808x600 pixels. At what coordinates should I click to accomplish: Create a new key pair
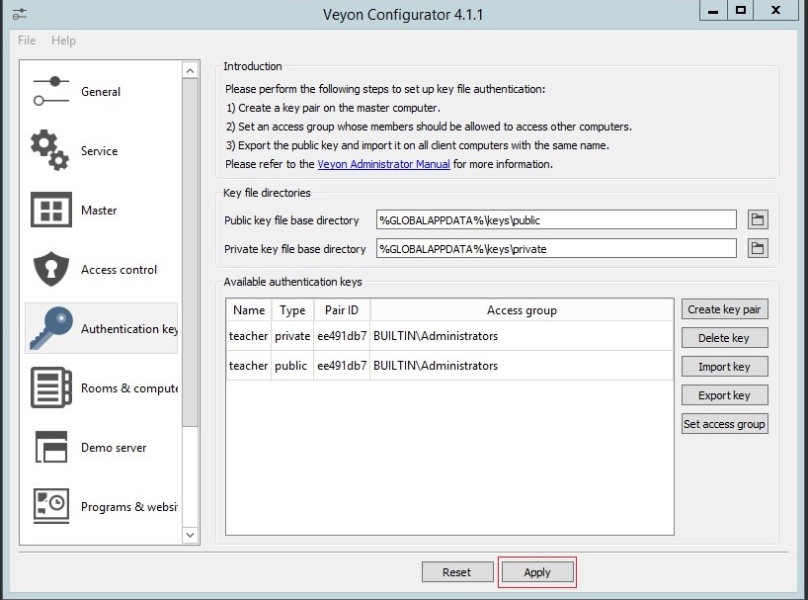(725, 309)
